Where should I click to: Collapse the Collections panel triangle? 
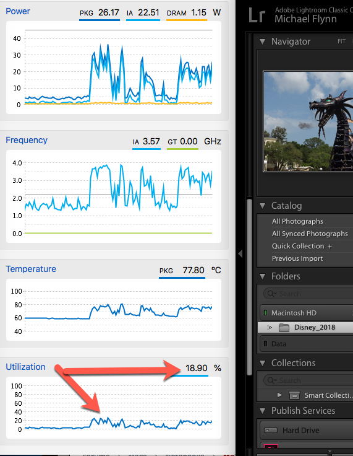click(262, 363)
